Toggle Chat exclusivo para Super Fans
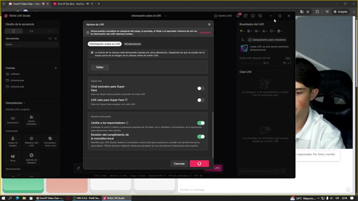The height and width of the screenshot is (201, 358). (x=201, y=88)
